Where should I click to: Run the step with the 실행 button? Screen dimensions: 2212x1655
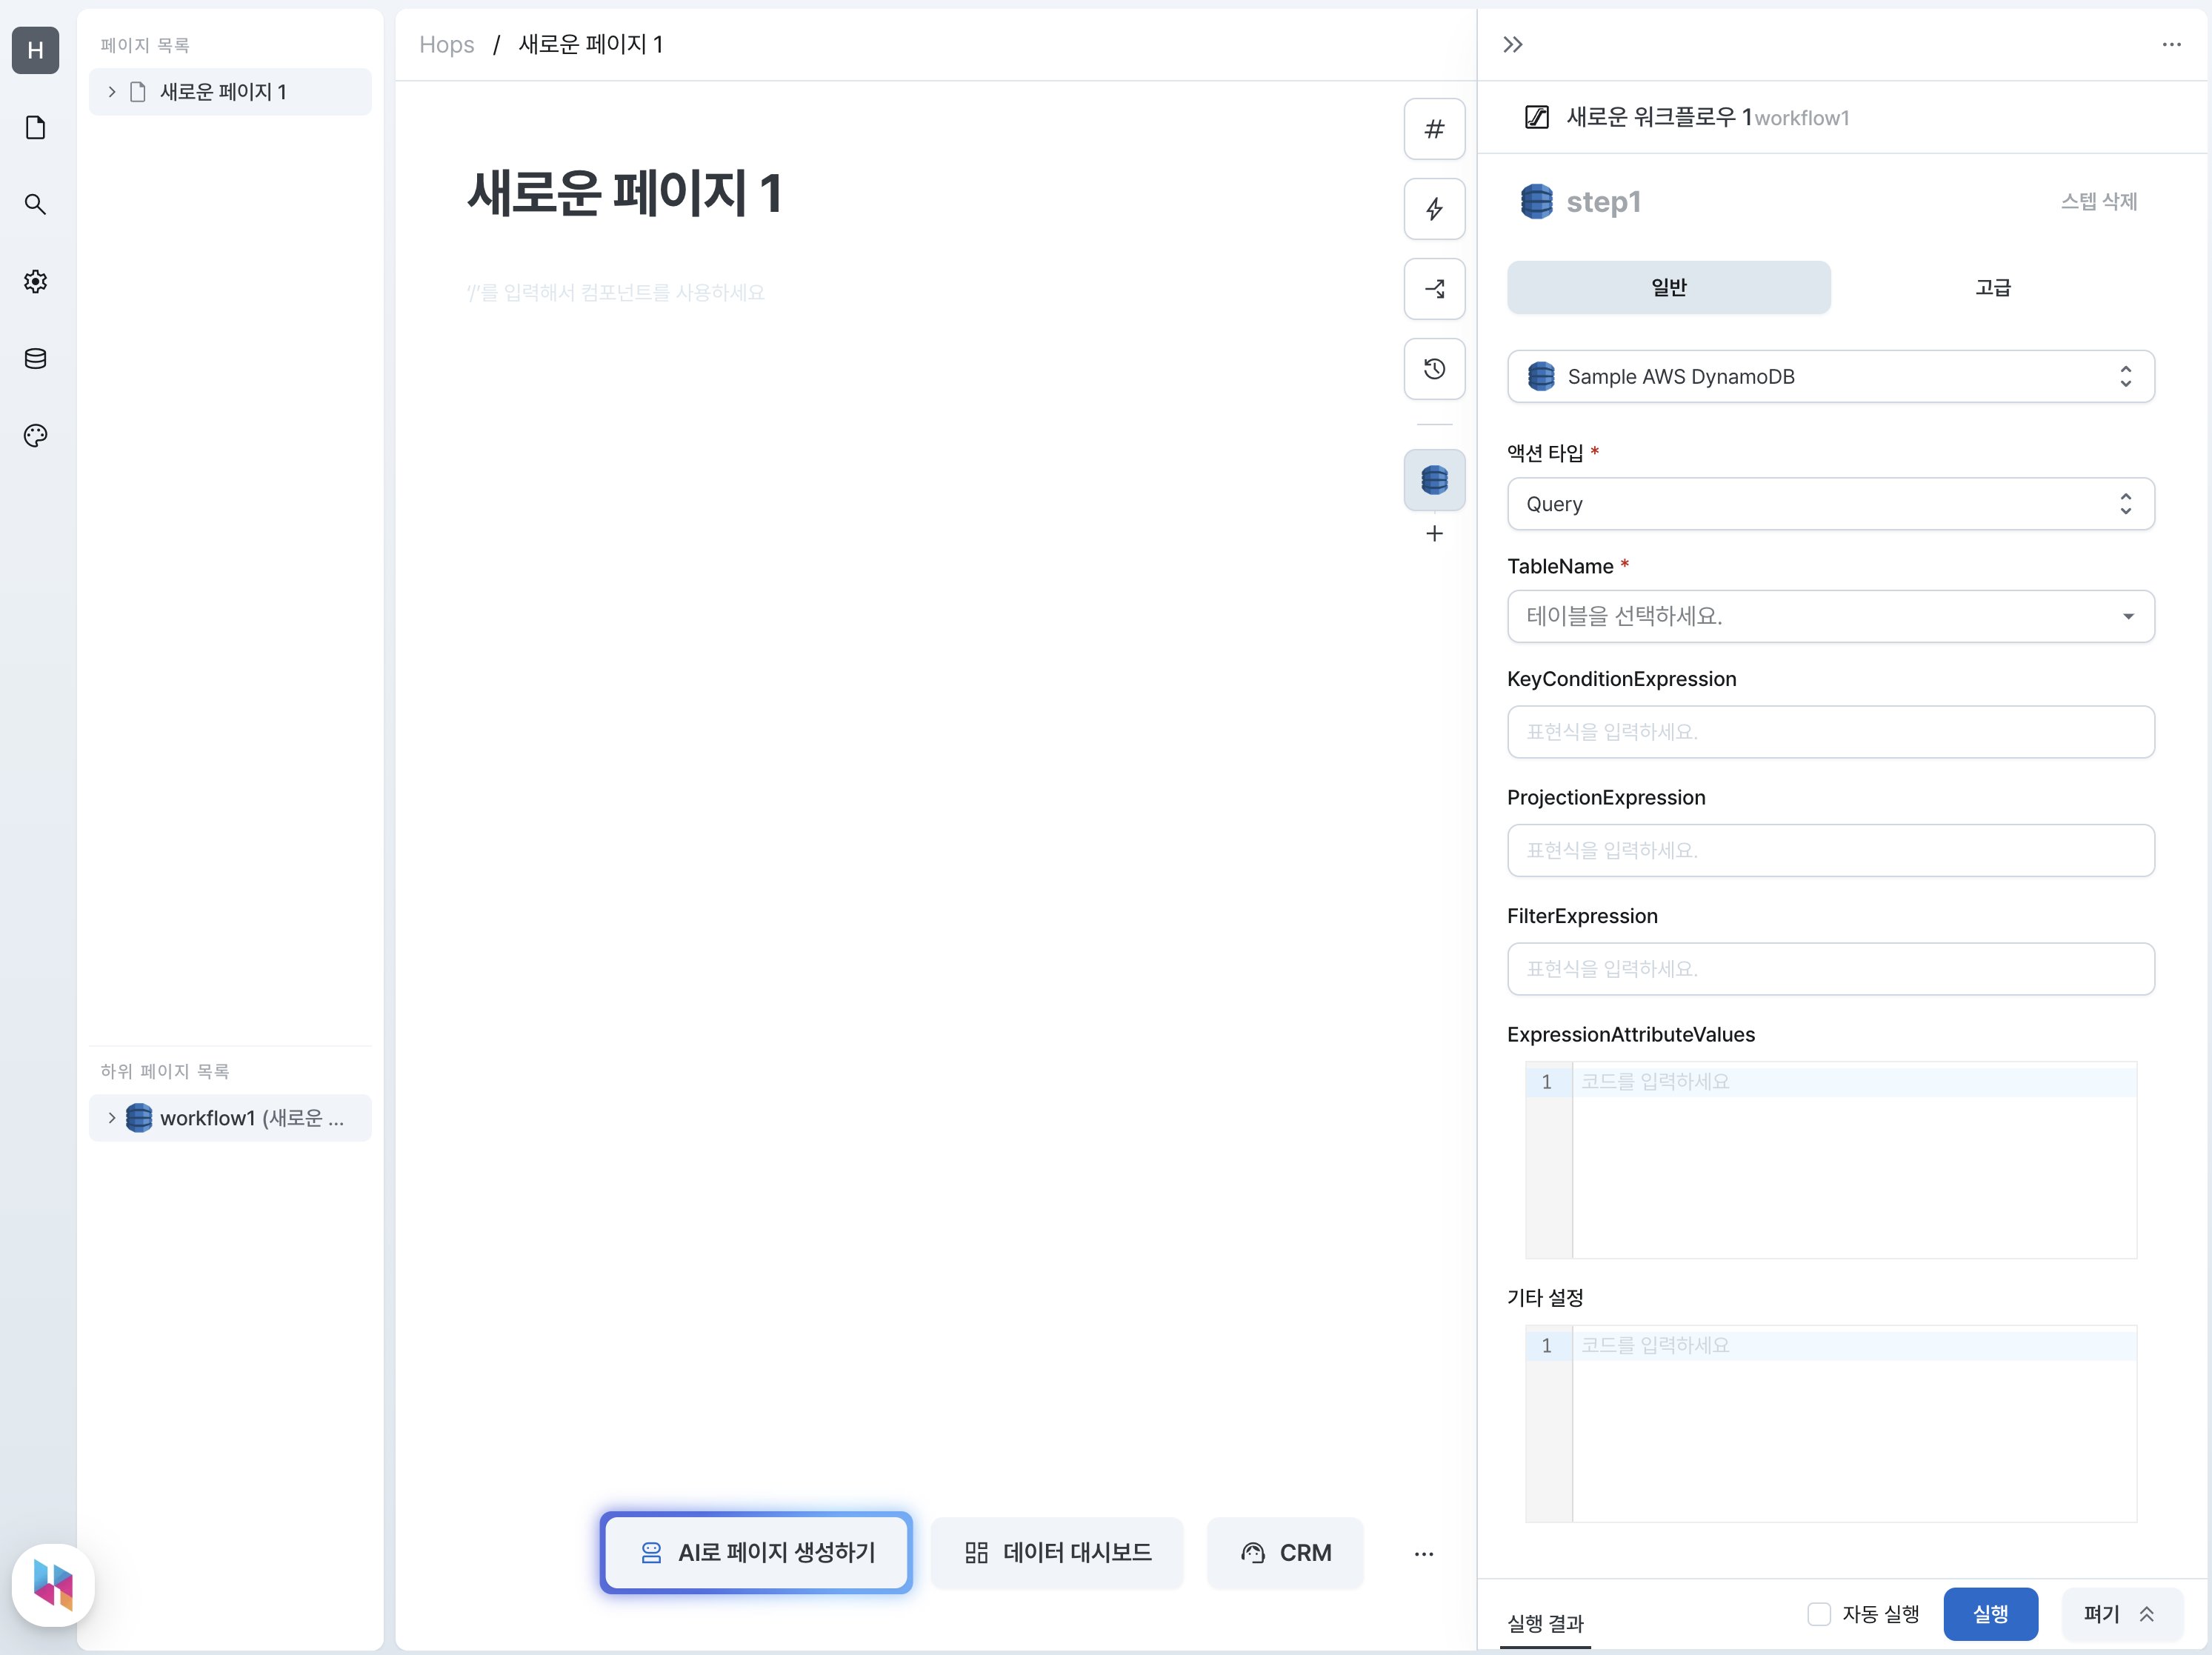coord(1990,1613)
